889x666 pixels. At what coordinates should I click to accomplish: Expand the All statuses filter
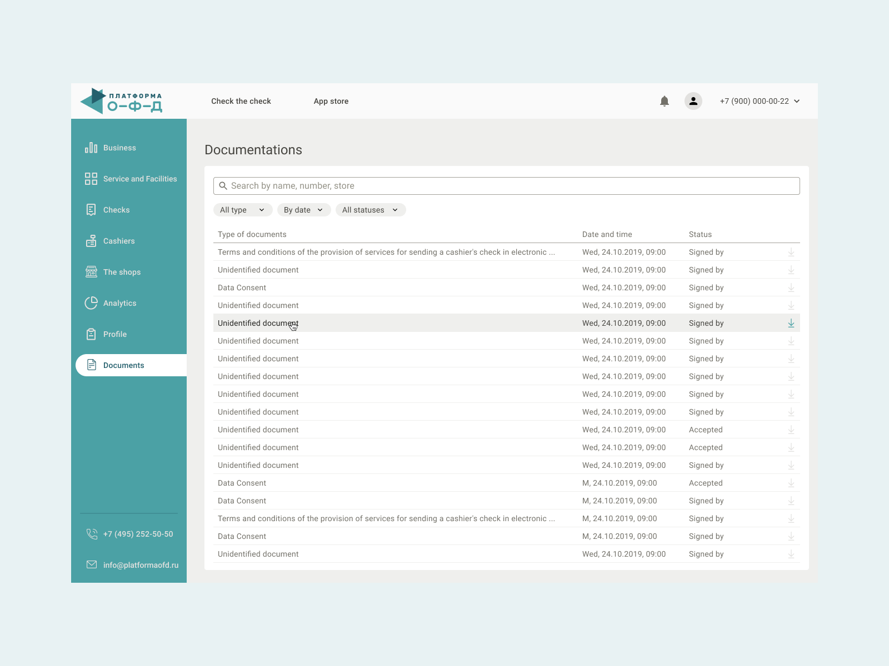(x=370, y=210)
